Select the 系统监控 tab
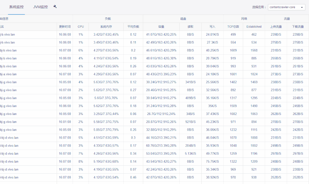 [16, 7]
